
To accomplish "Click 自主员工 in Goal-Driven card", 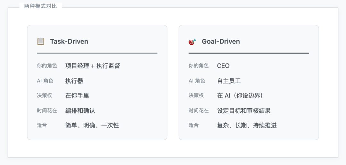I will 229,81.
